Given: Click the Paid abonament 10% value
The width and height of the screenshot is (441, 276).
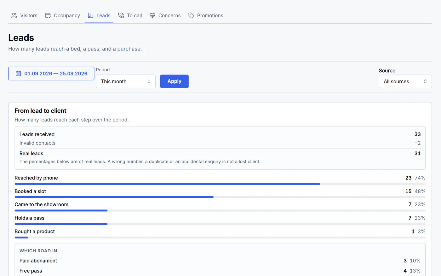Looking at the screenshot, I should pyautogui.click(x=415, y=261).
